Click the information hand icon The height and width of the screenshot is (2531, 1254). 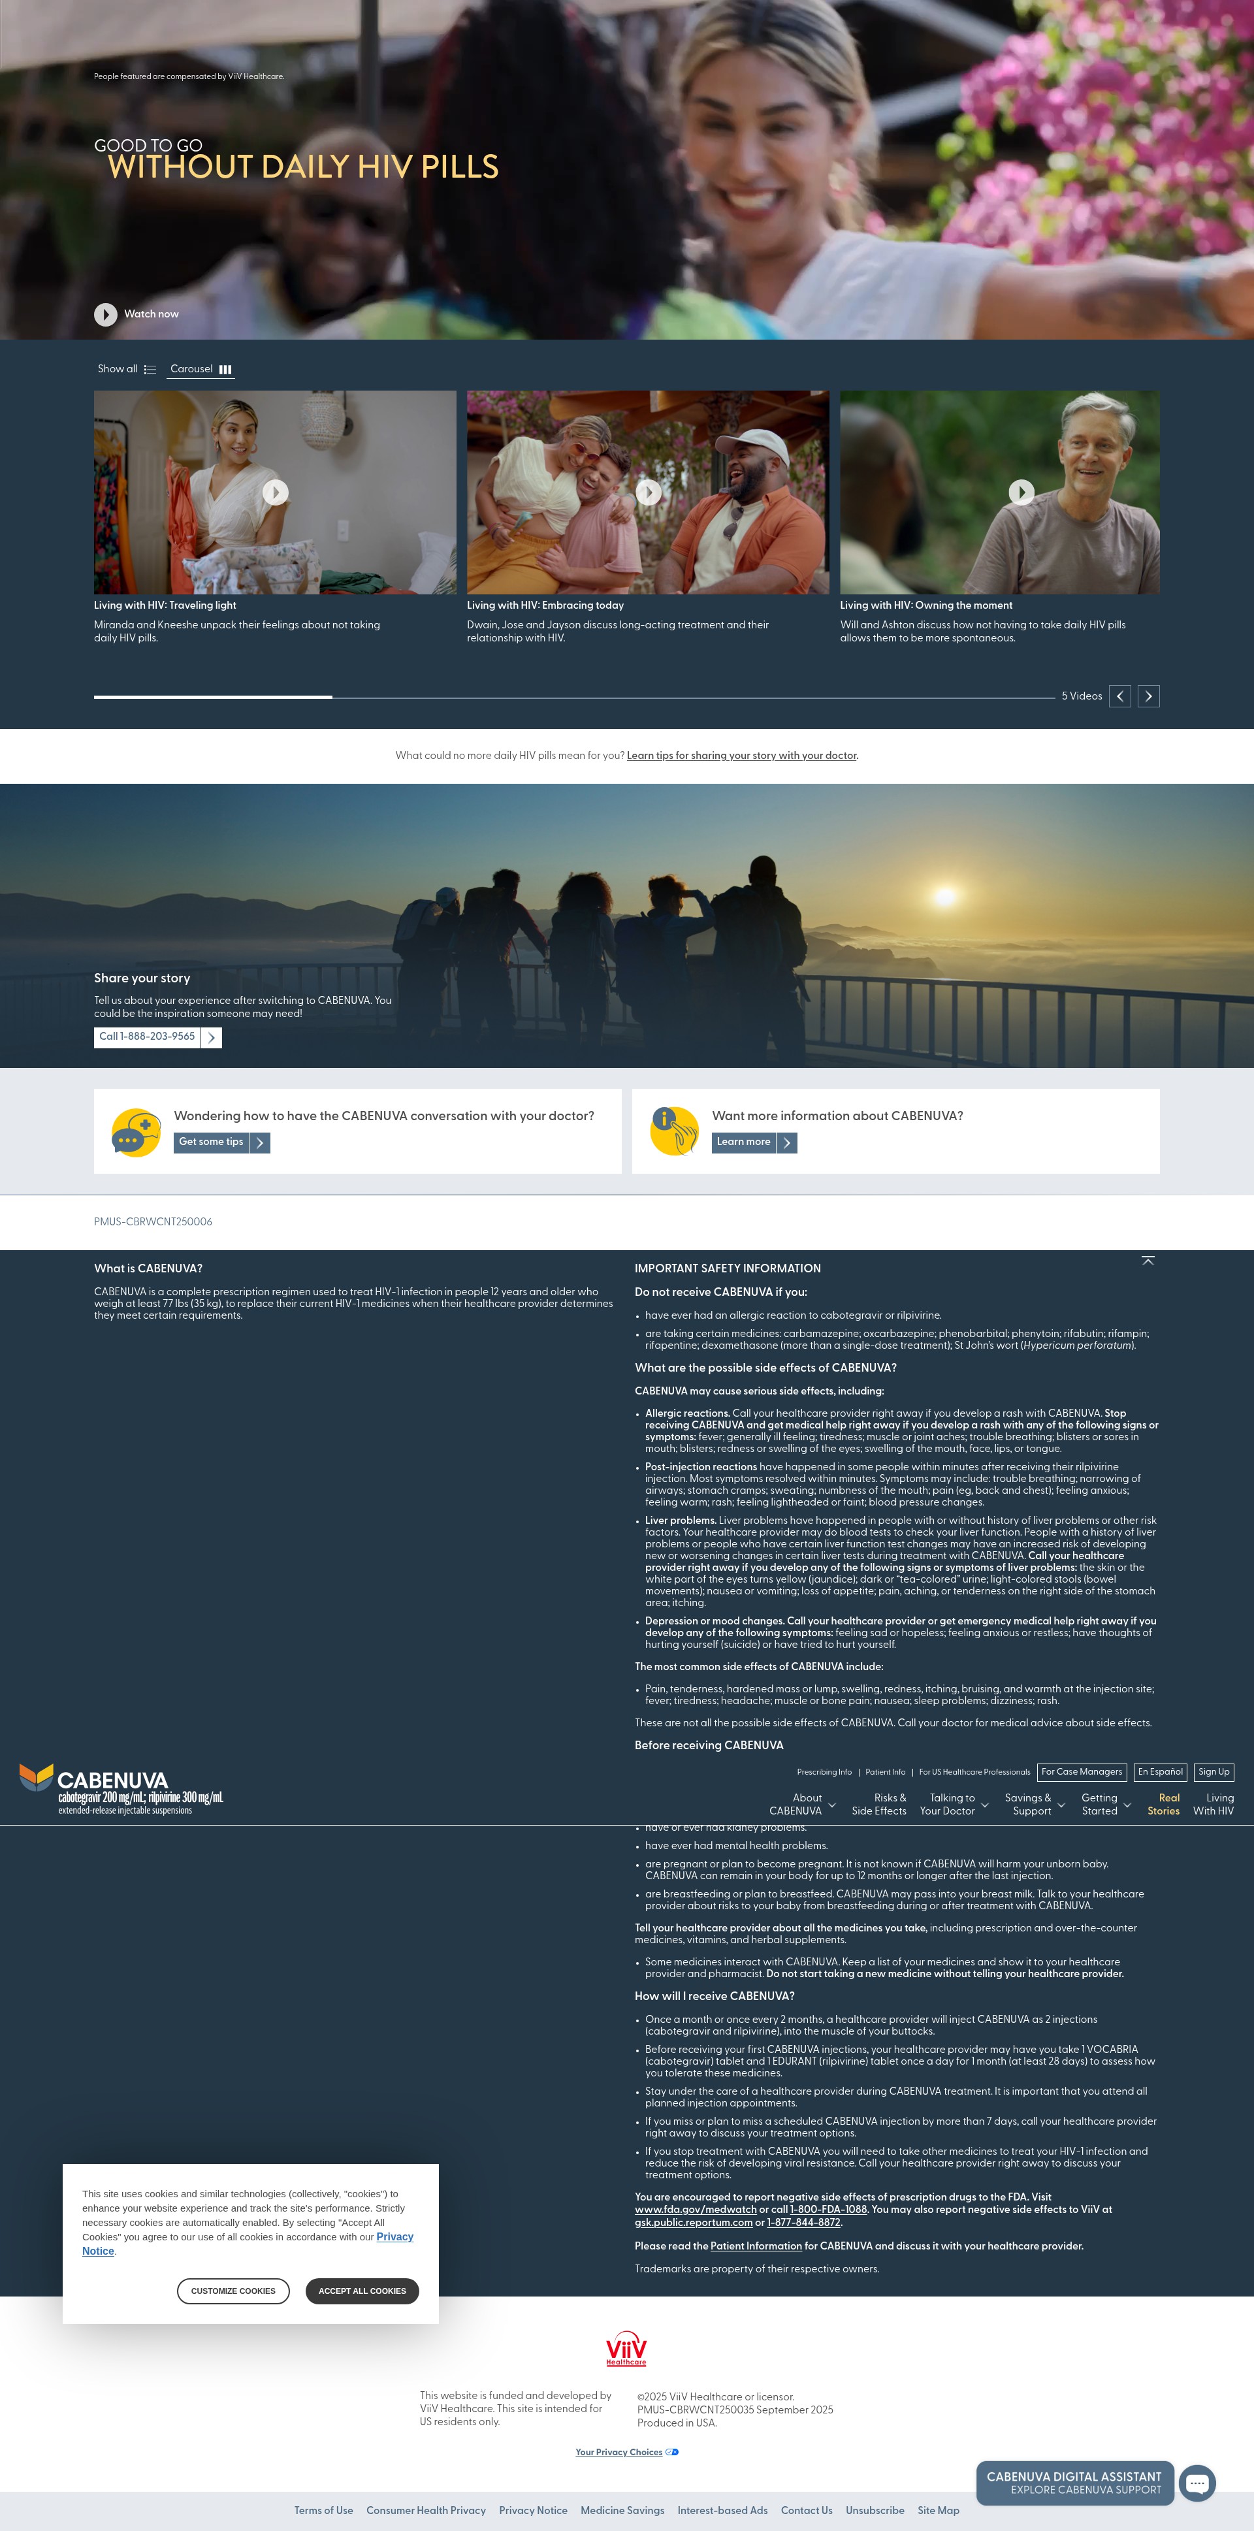674,1131
